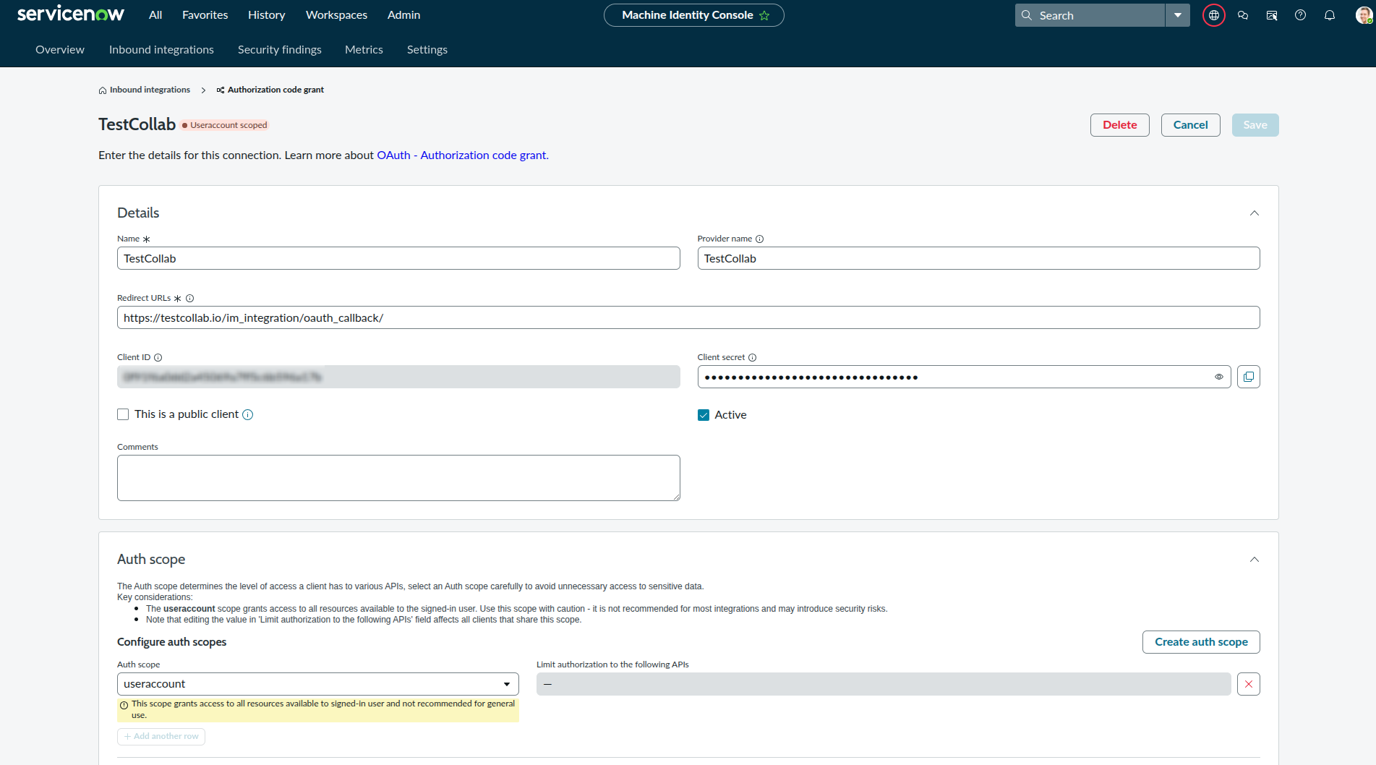Copy the client secret to clipboard
Image resolution: width=1376 pixels, height=765 pixels.
tap(1249, 377)
